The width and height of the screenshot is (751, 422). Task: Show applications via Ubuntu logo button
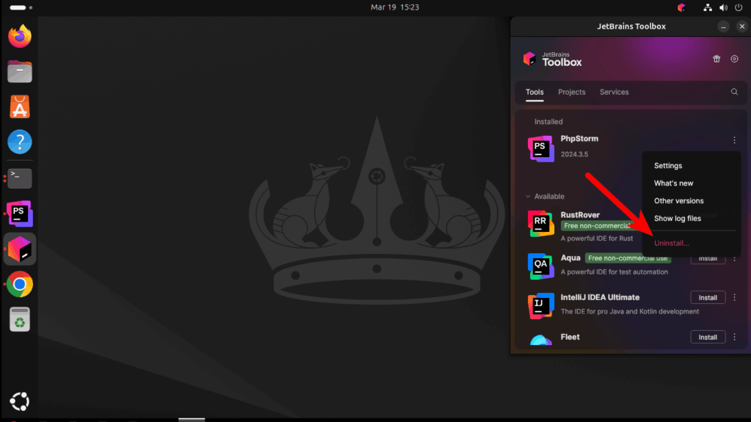point(20,401)
